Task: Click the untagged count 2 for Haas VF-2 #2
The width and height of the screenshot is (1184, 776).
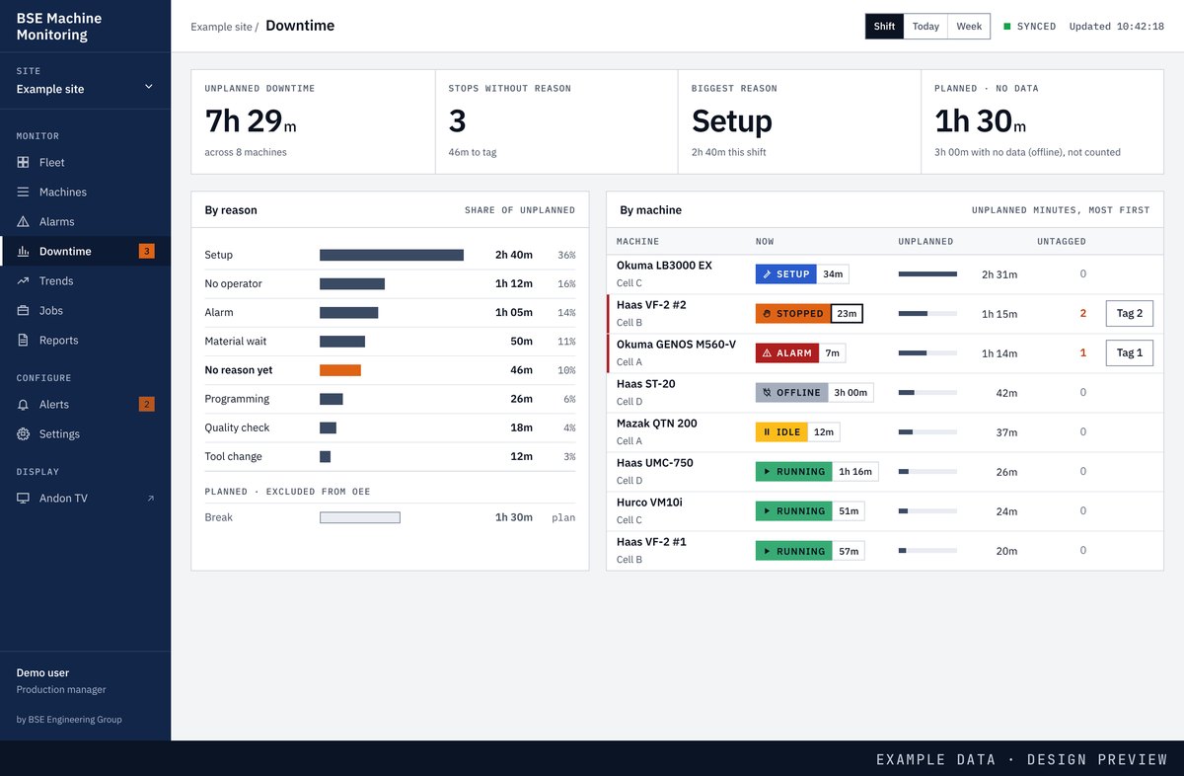Action: point(1082,314)
